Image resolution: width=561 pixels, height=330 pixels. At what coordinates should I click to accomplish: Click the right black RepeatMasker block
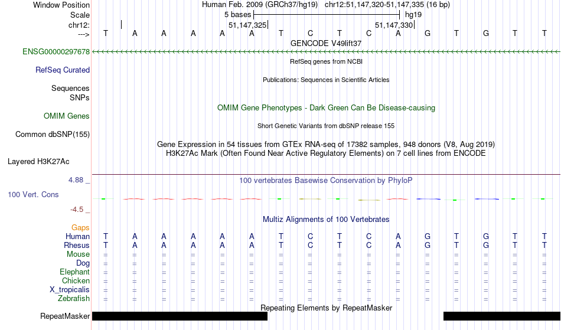pyautogui.click(x=501, y=316)
